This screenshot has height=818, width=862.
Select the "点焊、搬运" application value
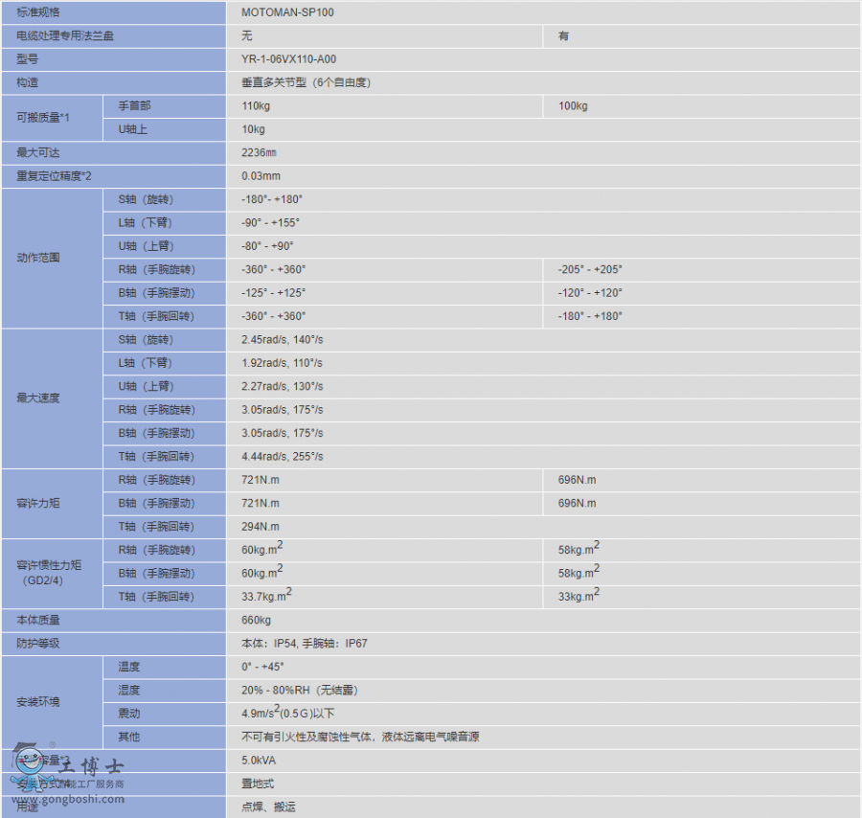(x=269, y=807)
